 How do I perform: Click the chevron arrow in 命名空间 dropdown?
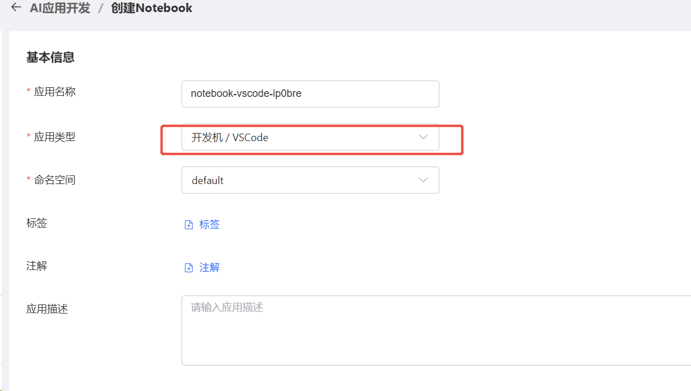tap(424, 180)
